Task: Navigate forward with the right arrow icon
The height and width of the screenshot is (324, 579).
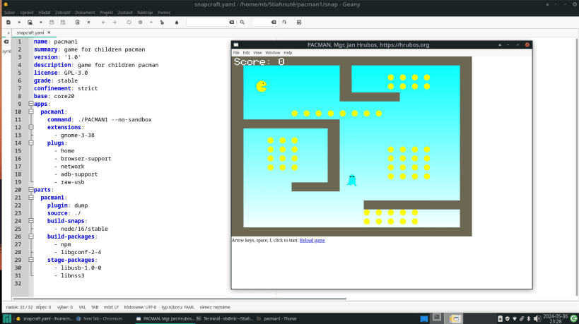Action: 115,22
